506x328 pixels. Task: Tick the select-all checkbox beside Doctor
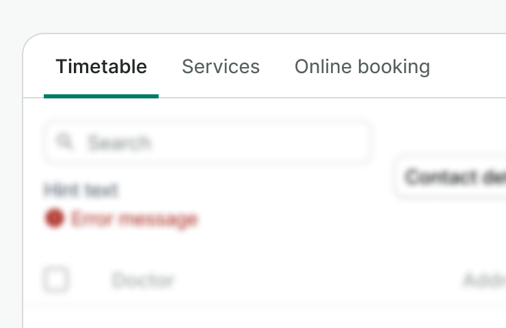pos(56,279)
